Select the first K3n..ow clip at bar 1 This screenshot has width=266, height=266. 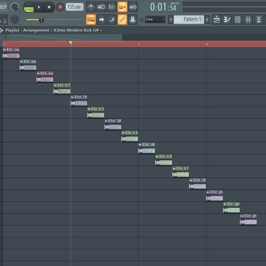click(11, 53)
